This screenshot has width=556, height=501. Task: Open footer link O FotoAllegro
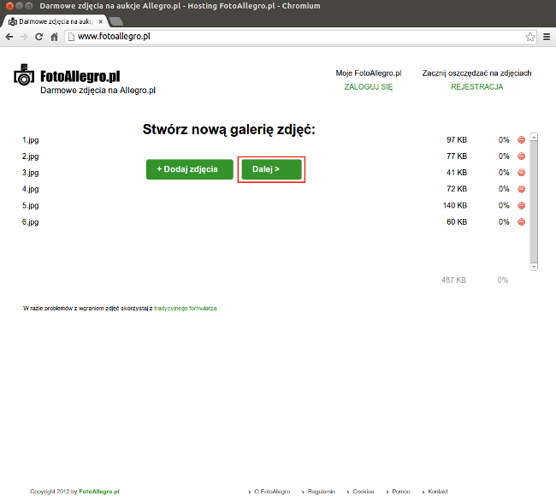pos(272,492)
